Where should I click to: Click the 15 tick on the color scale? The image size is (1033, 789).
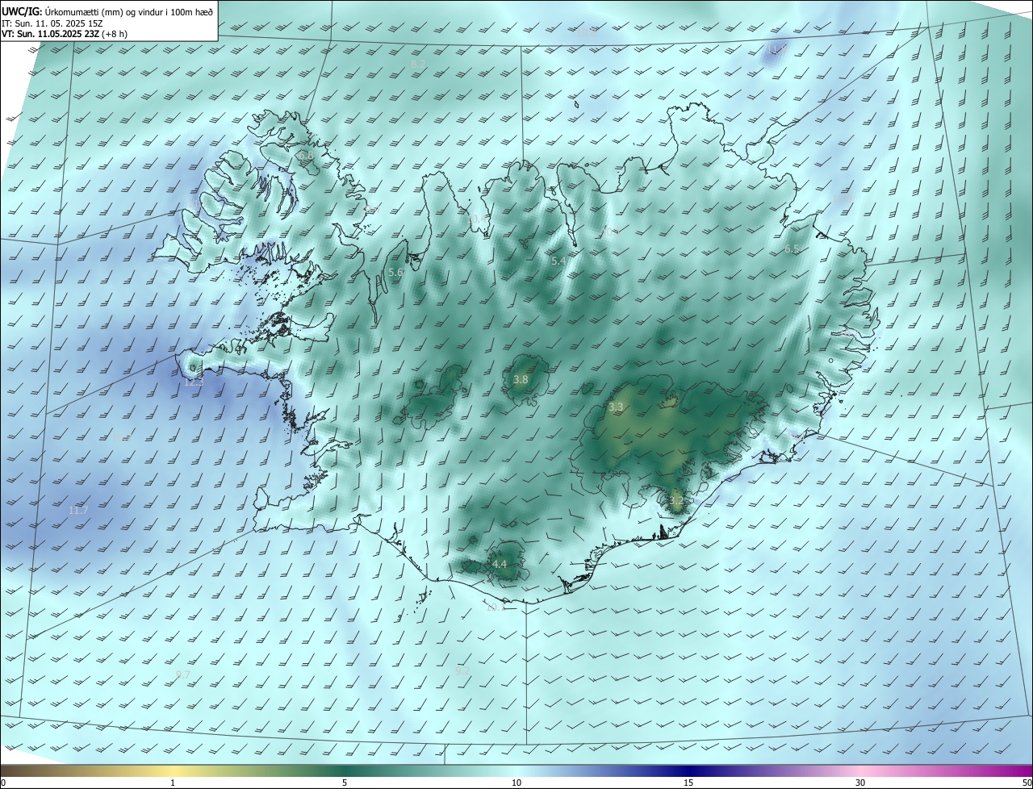click(x=688, y=783)
